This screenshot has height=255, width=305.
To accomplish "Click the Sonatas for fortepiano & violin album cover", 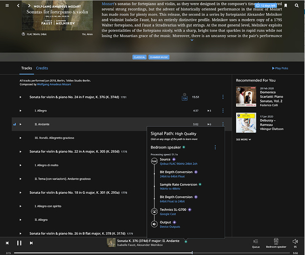I will pyautogui.click(x=57, y=15).
